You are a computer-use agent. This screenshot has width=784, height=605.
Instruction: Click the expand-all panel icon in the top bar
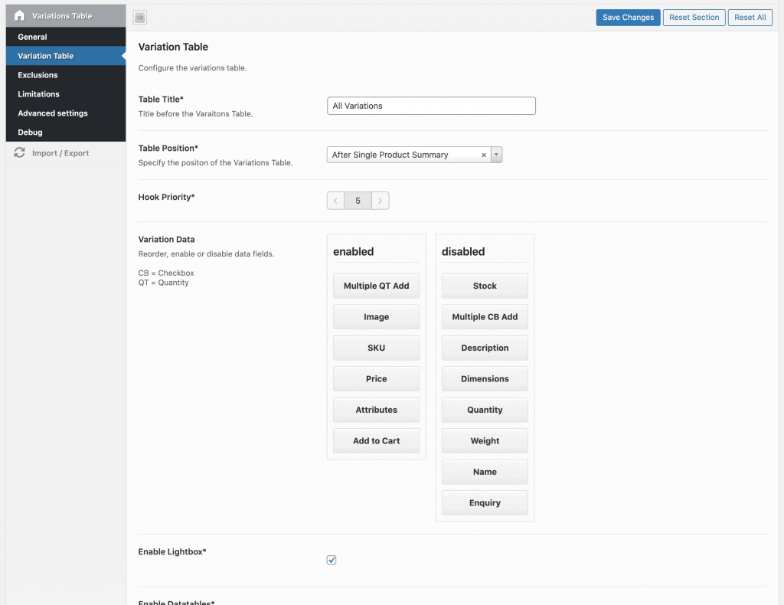(x=139, y=18)
